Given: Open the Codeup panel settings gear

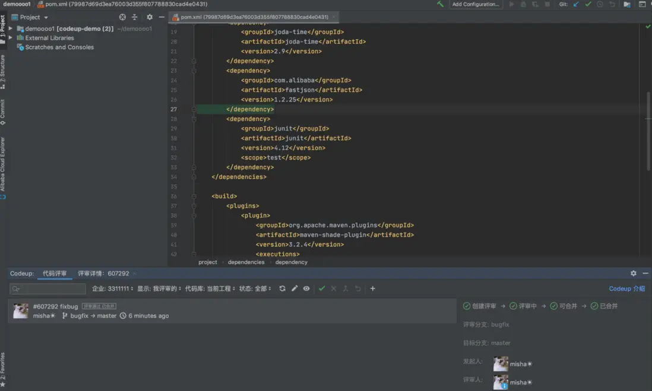Looking at the screenshot, I should click(x=633, y=274).
